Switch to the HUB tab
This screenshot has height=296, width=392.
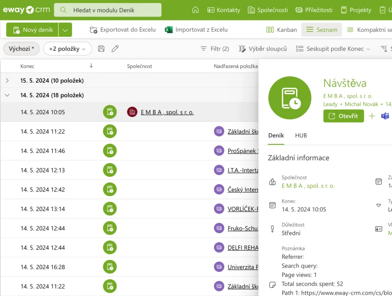point(301,136)
